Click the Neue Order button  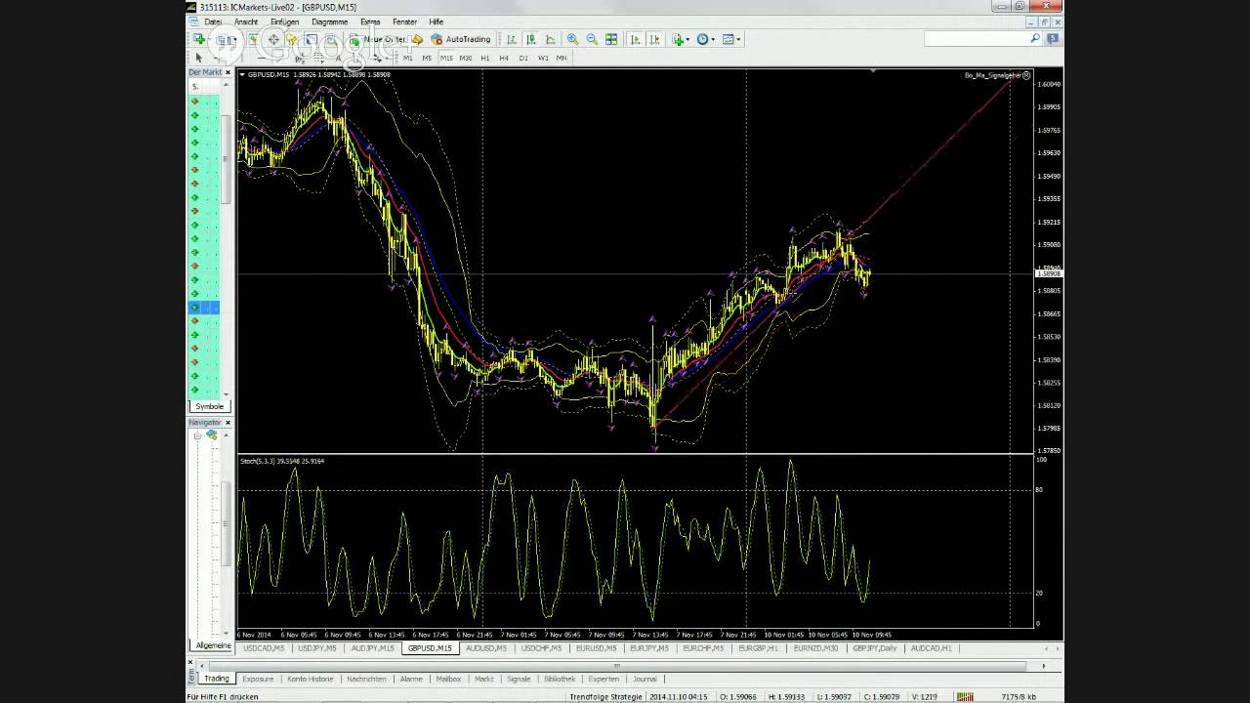(377, 39)
